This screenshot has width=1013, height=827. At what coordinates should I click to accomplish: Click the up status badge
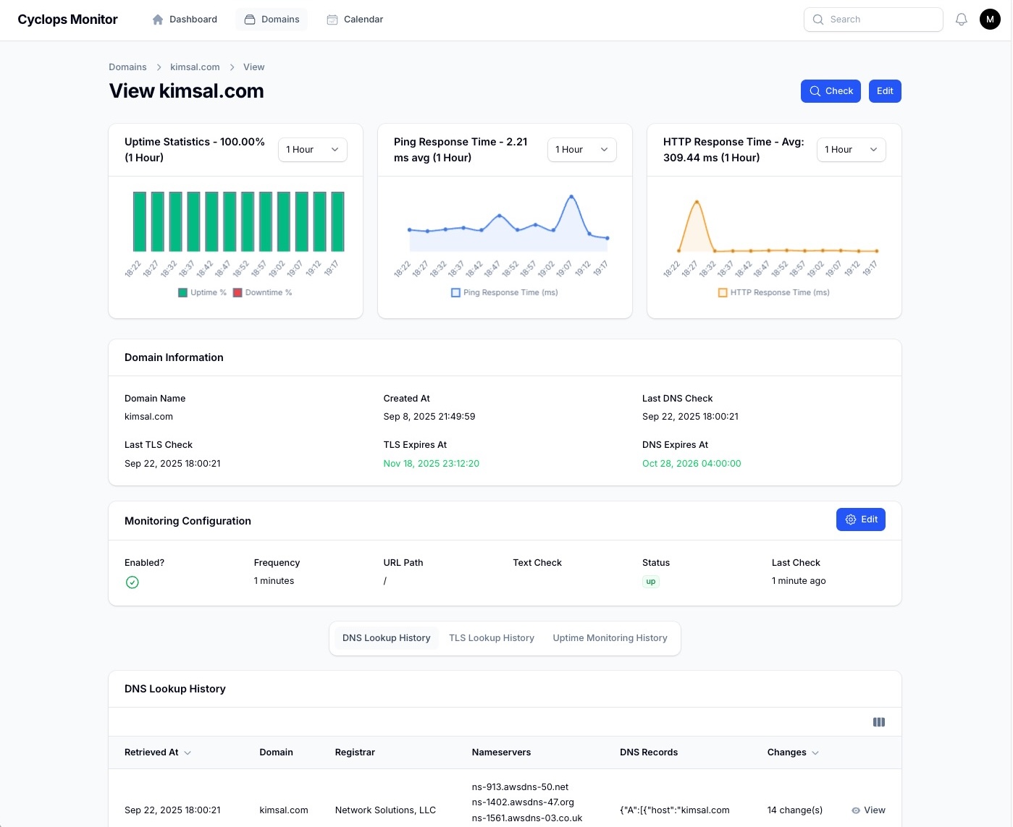(650, 581)
